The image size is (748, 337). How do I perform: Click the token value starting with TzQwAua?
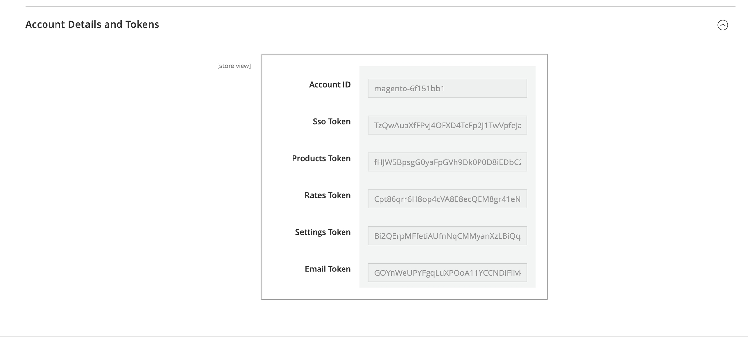pos(447,126)
